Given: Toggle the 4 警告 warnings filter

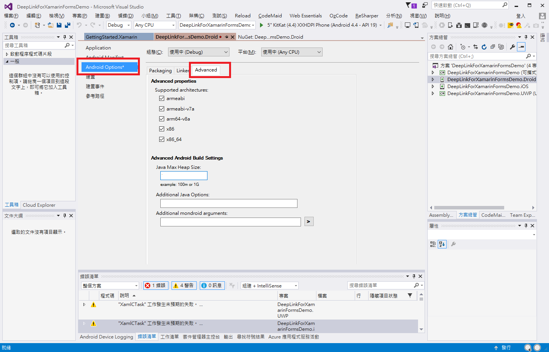Looking at the screenshot, I should coord(184,286).
